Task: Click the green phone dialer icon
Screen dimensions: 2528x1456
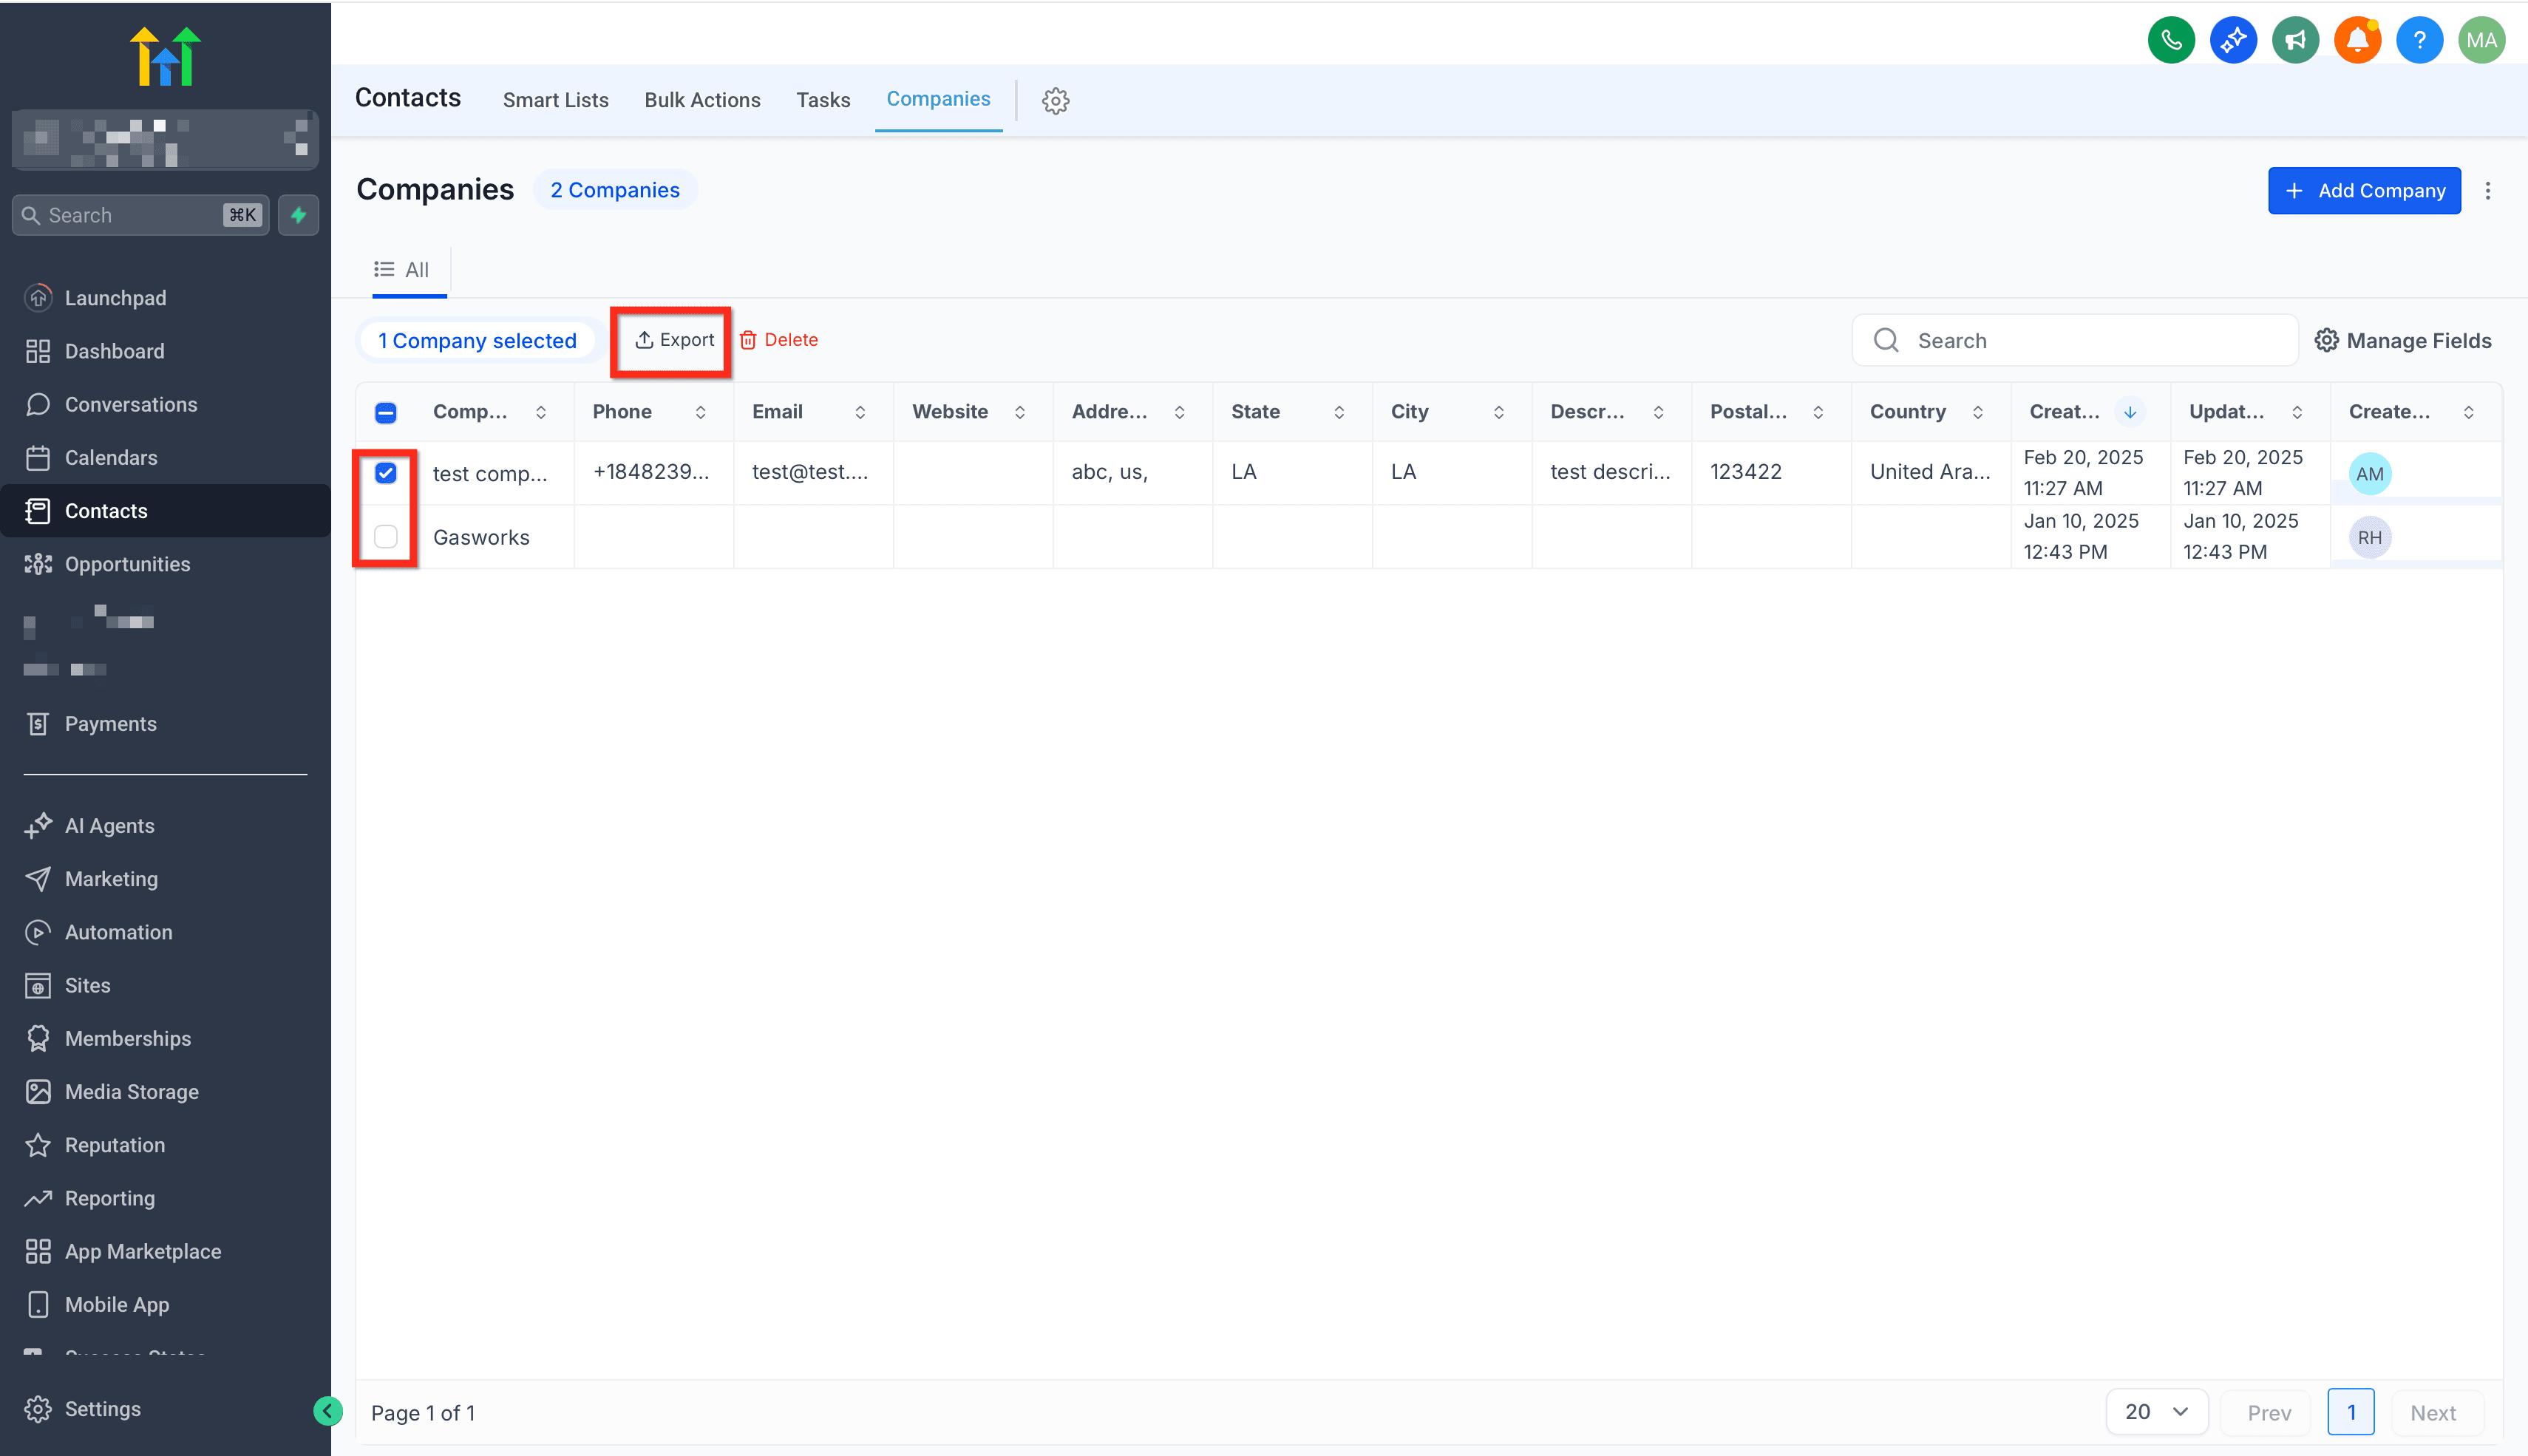Action: (2171, 41)
